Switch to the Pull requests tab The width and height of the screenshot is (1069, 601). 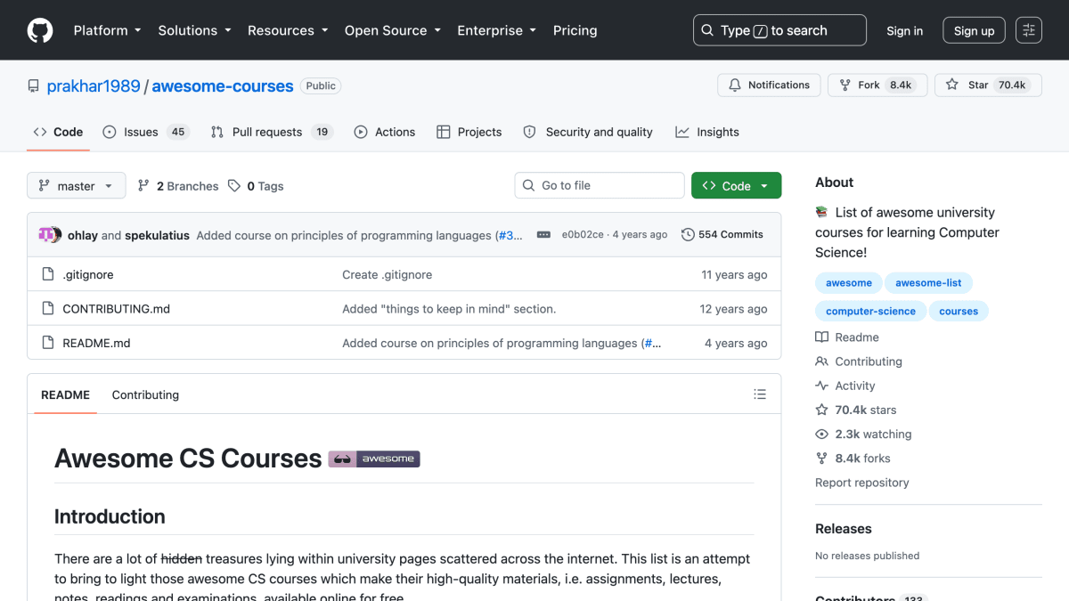271,132
